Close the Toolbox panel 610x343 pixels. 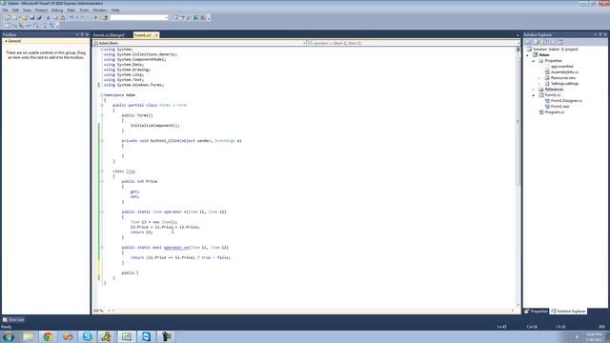(87, 34)
